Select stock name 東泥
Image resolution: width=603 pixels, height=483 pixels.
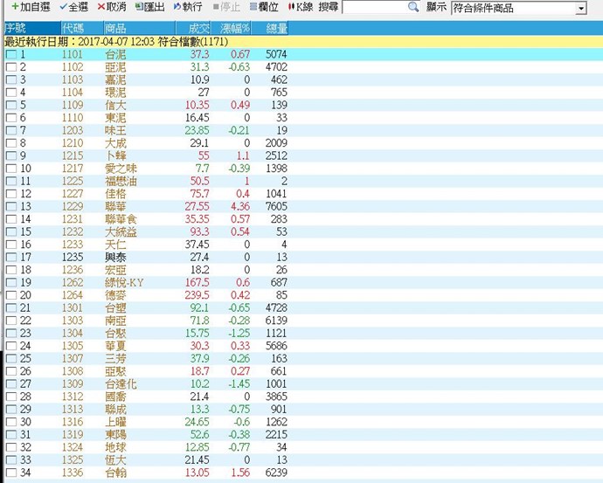pyautogui.click(x=115, y=118)
